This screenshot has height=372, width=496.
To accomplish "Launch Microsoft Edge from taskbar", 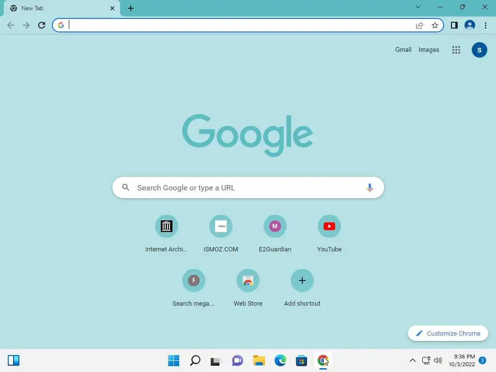I will (280, 360).
